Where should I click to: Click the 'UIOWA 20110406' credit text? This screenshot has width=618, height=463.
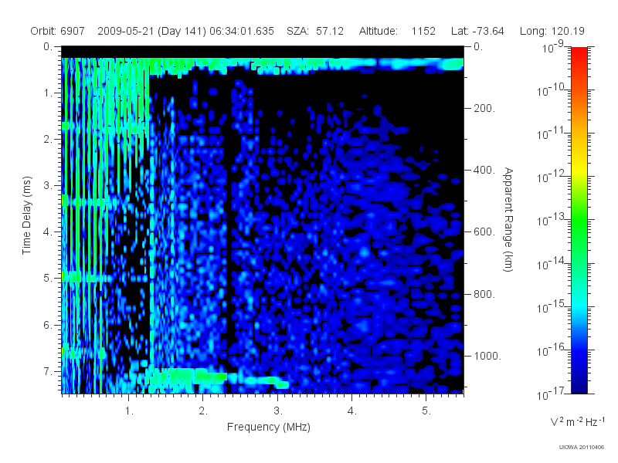[582, 448]
